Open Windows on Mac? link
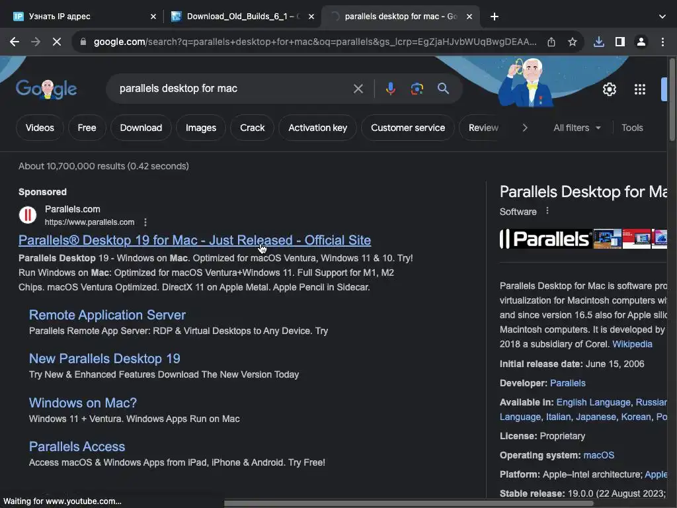 click(x=83, y=403)
